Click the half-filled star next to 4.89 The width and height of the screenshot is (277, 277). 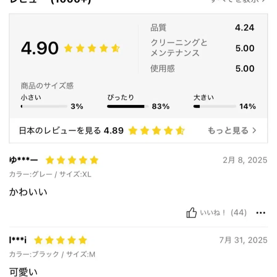[x=180, y=130]
